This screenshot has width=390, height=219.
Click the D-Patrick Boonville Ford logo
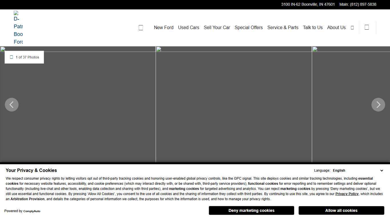[x=18, y=28]
